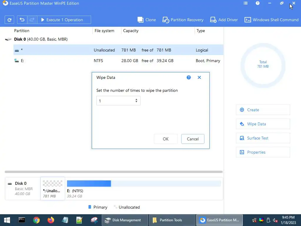301x226 pixels.
Task: Click the network tray icon
Action: 254,220
